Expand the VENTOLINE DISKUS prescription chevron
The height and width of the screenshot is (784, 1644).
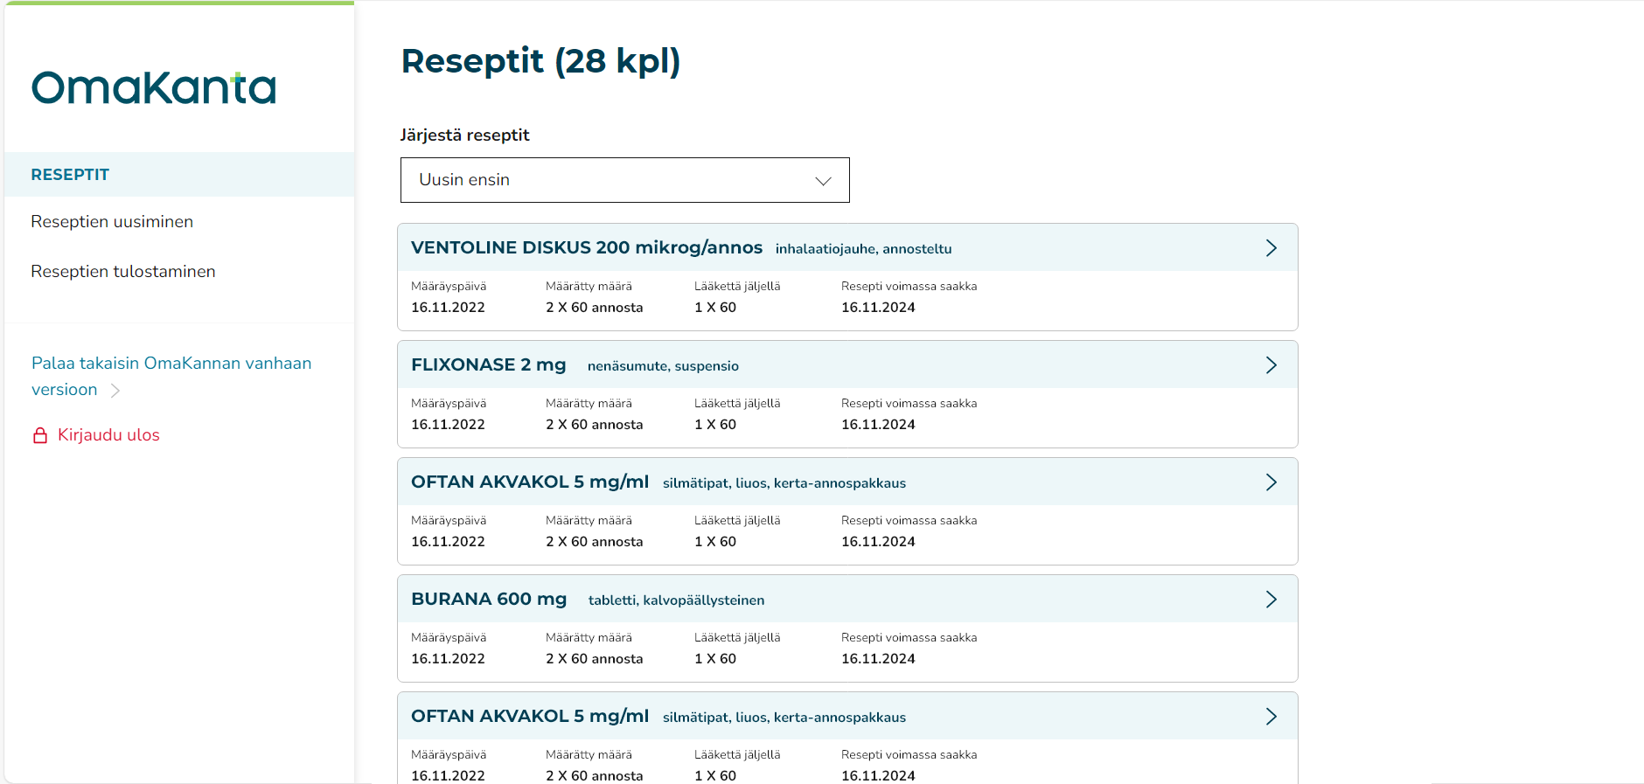click(1271, 248)
